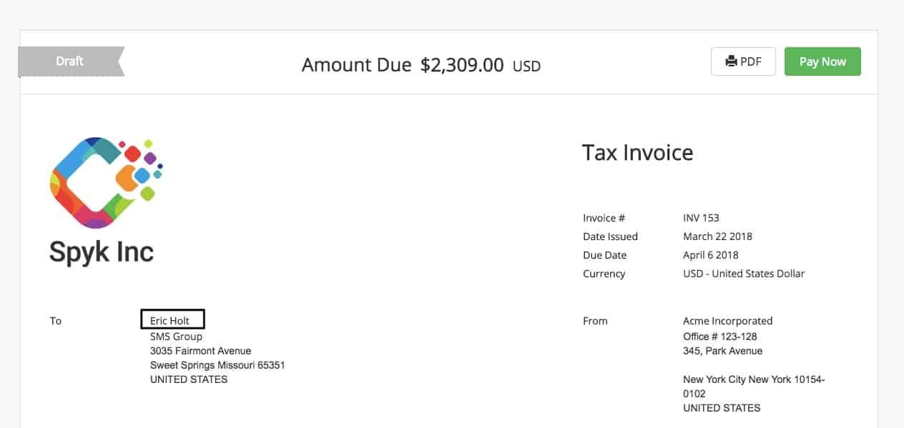
Task: Click the date issued March 22 2018
Action: 717,237
